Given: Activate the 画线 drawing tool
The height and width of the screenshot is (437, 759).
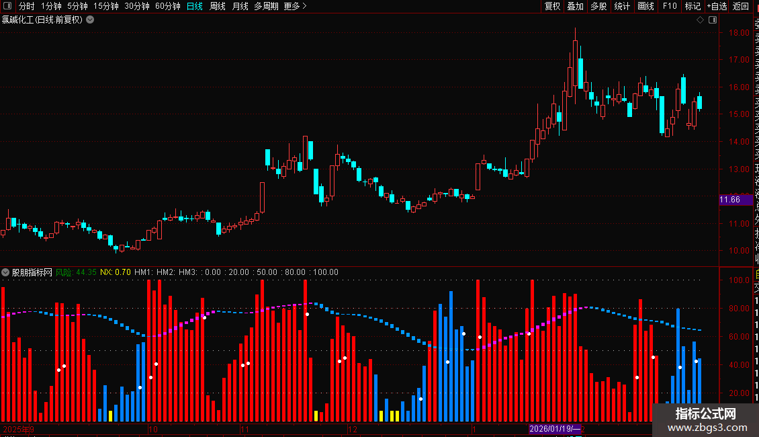Looking at the screenshot, I should pyautogui.click(x=645, y=6).
